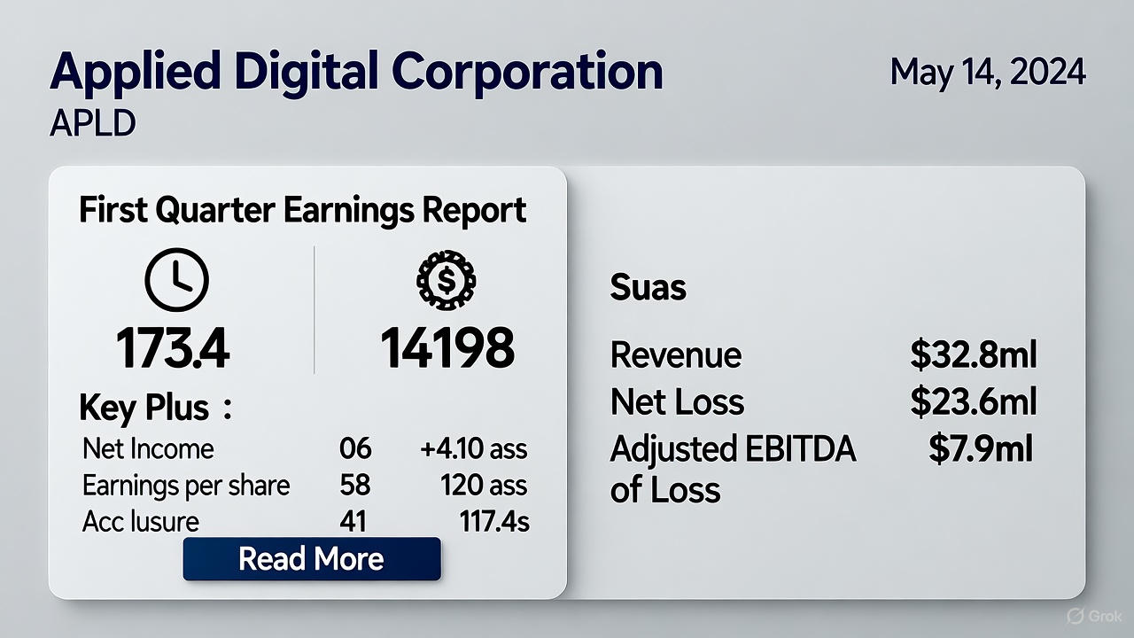
Task: Select the Revenue label
Action: pos(676,355)
